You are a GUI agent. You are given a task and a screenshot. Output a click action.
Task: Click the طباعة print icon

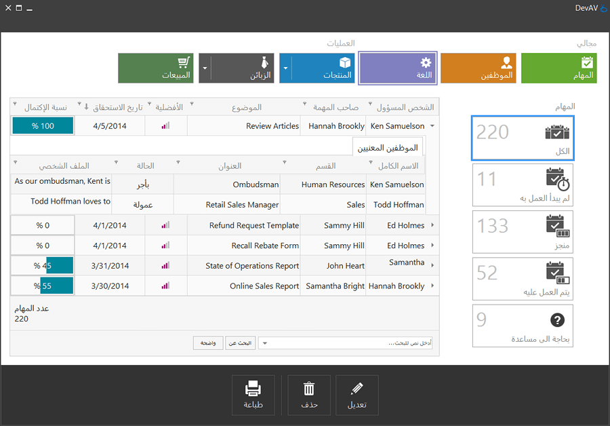pyautogui.click(x=253, y=395)
